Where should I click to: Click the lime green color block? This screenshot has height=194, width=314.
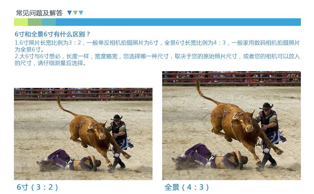click(x=21, y=22)
